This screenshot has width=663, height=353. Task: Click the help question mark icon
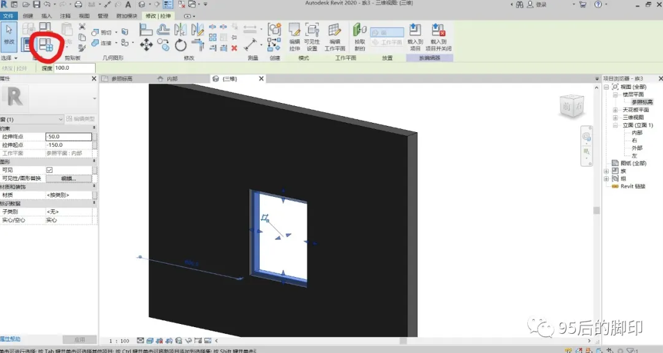pos(598,5)
